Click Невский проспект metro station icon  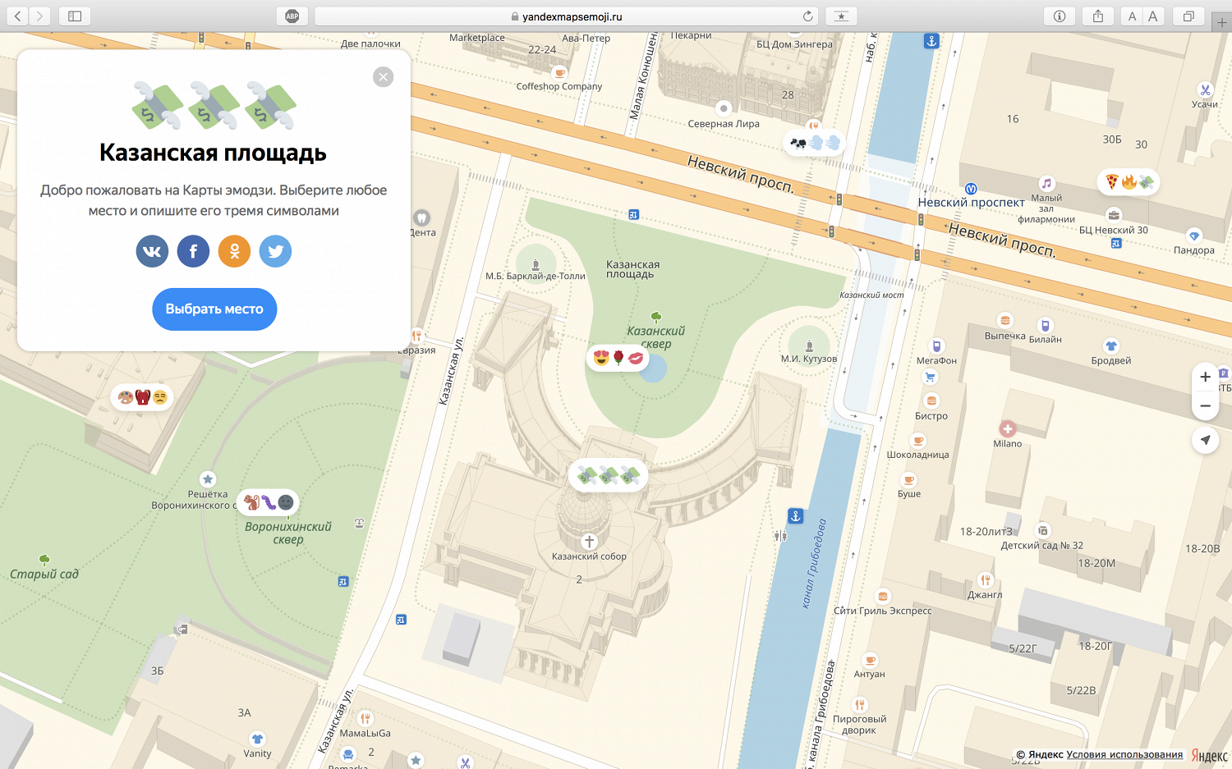click(970, 189)
